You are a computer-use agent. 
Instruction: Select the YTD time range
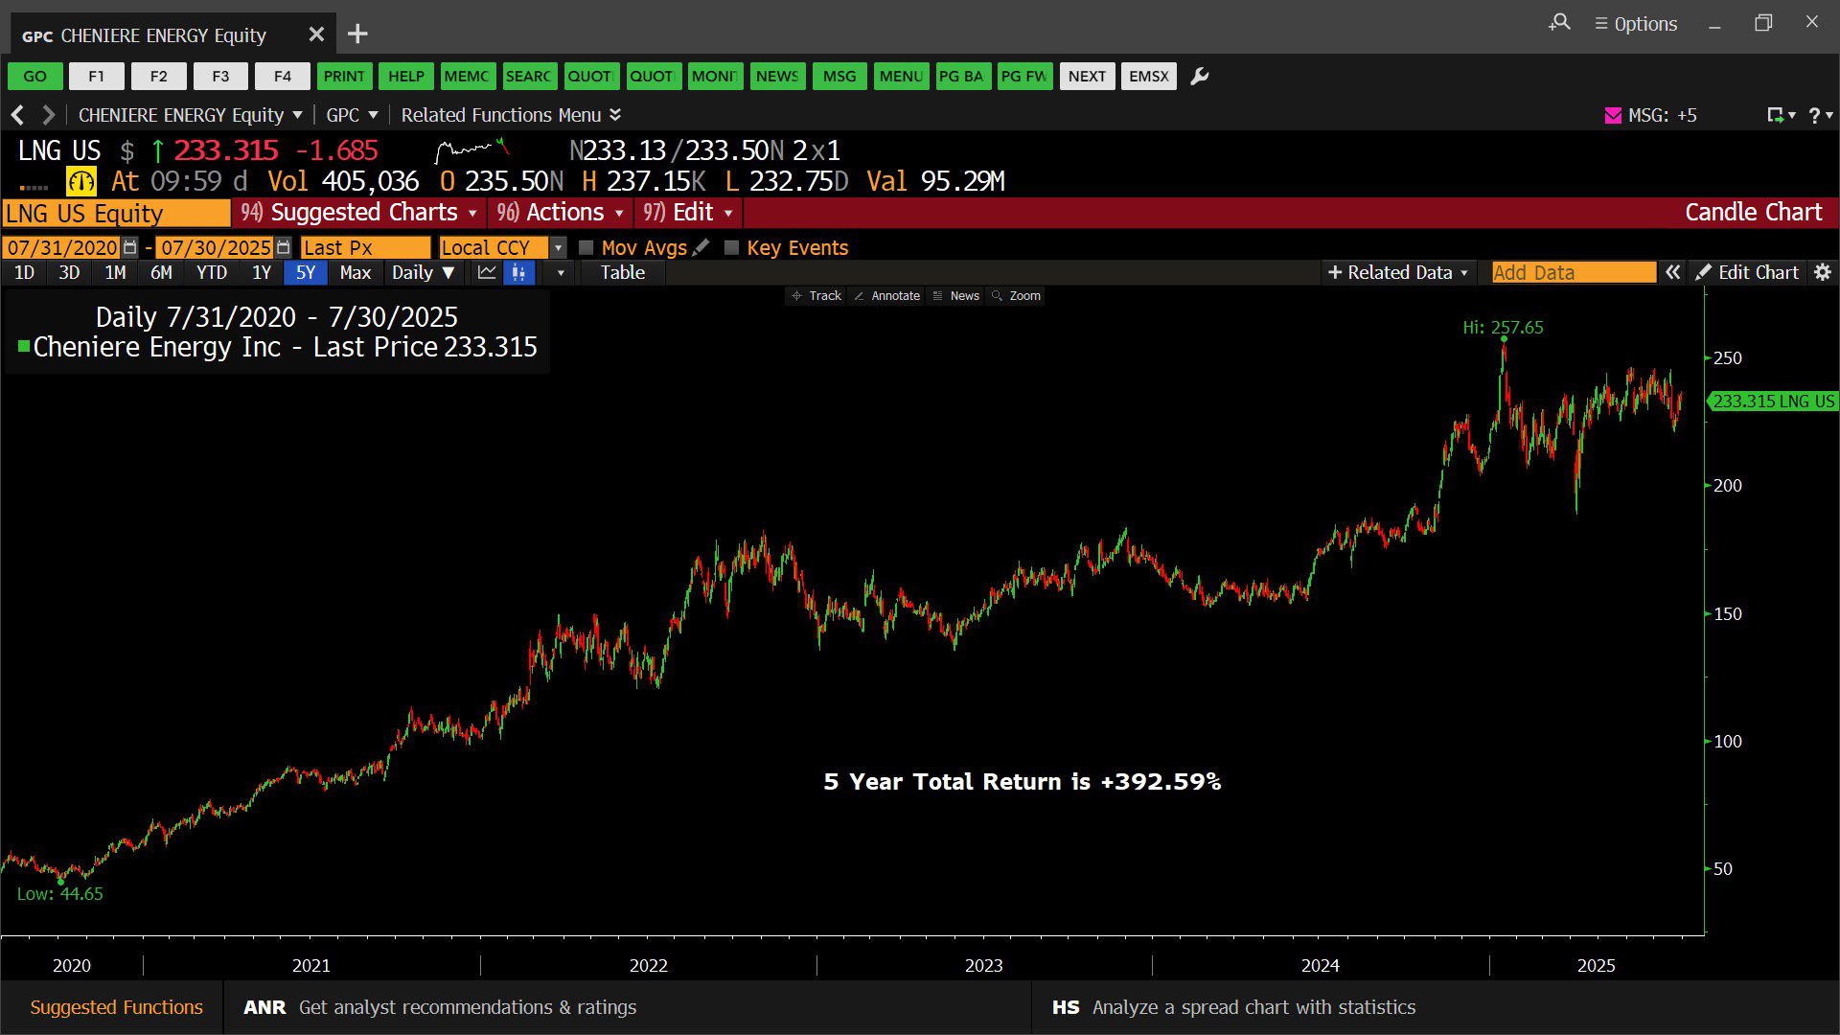pos(212,272)
